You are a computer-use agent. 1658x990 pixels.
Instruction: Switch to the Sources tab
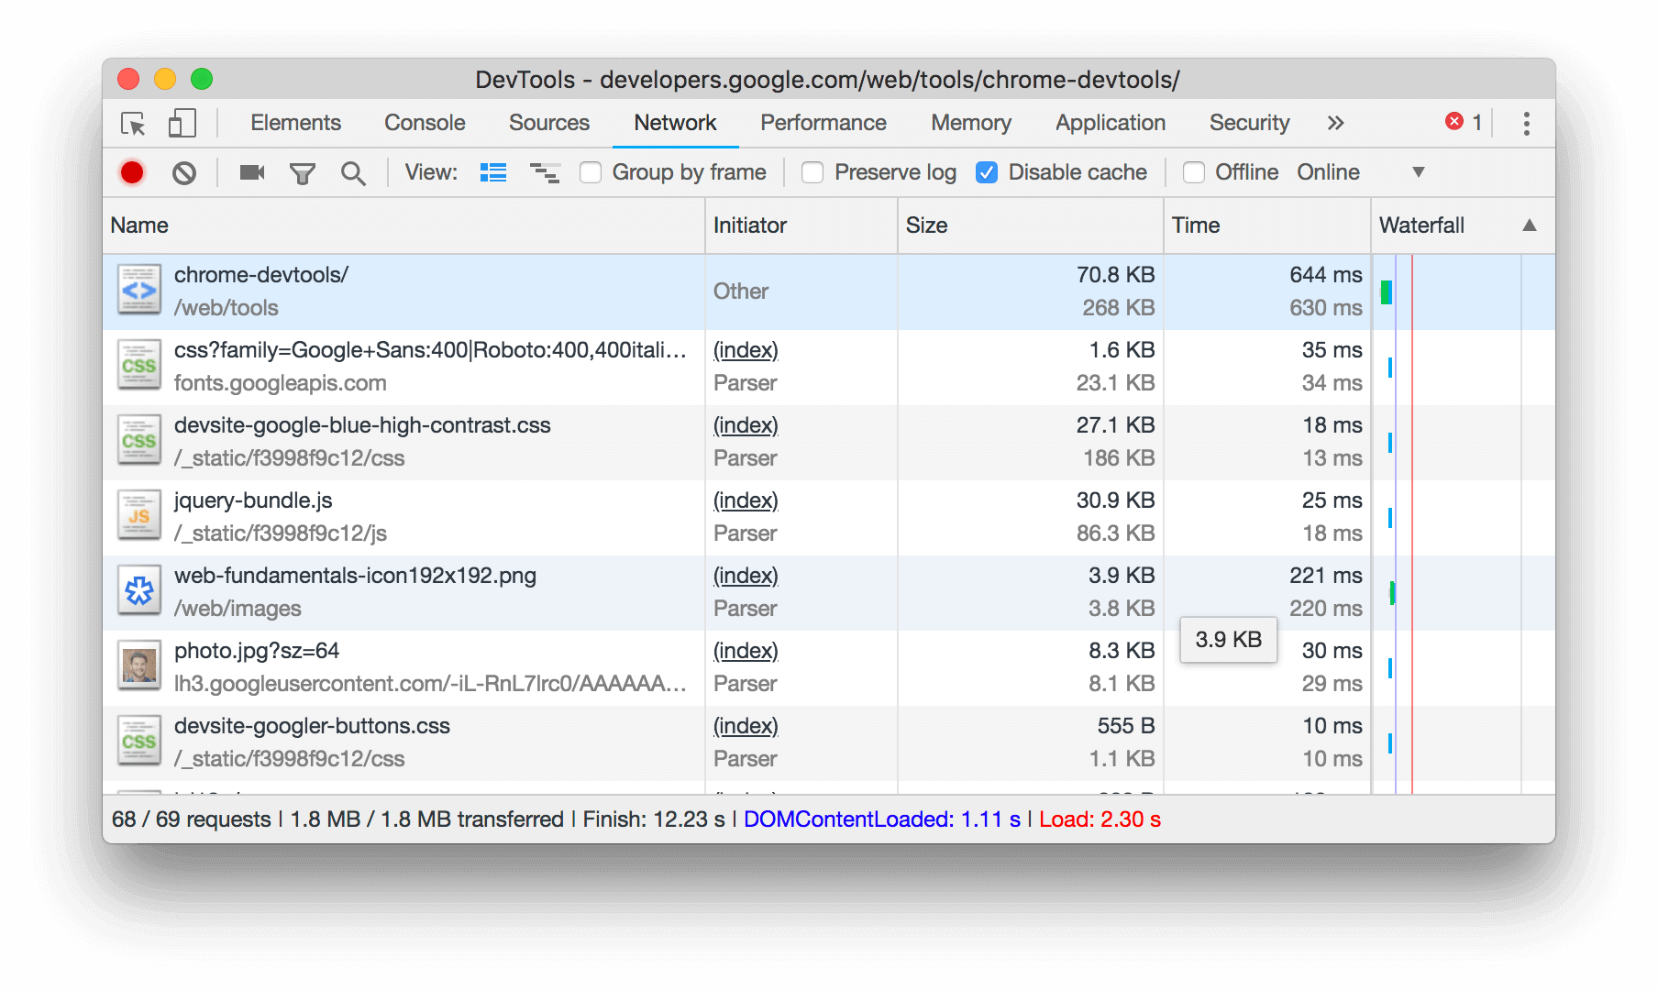[x=549, y=123]
